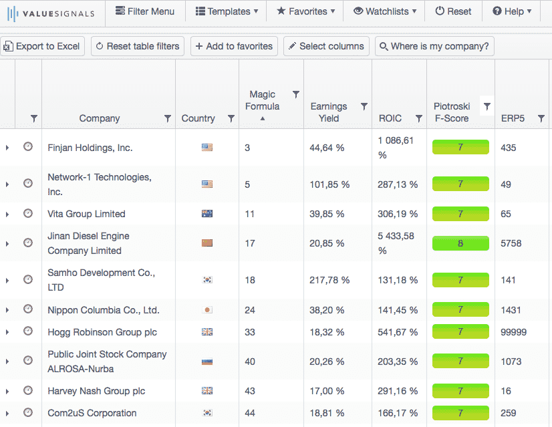This screenshot has height=427, width=552.
Task: Click the UK flag for Hogg Robinson Group
Action: coord(207,332)
